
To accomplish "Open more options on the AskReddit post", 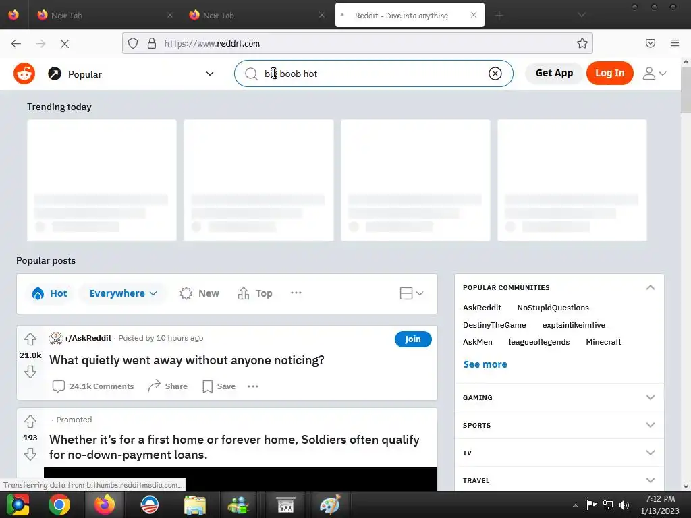I will point(253,386).
